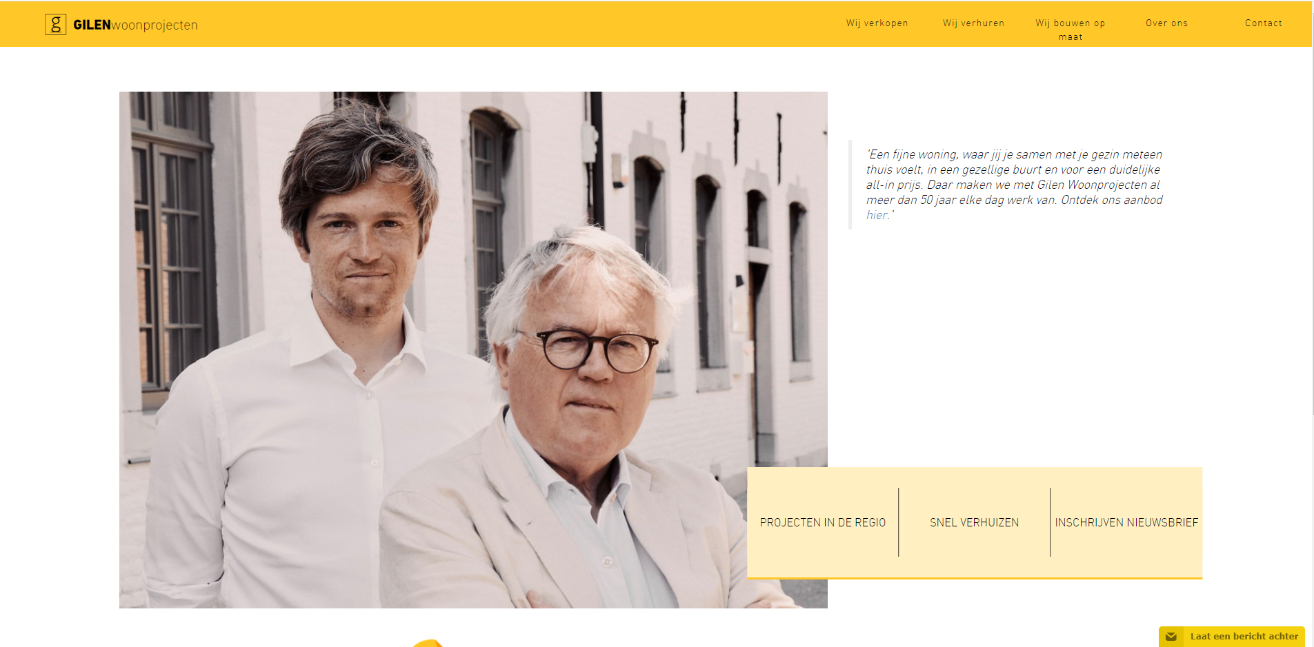The width and height of the screenshot is (1314, 647).
Task: Open 'Projecten in de regio'
Action: pos(823,522)
